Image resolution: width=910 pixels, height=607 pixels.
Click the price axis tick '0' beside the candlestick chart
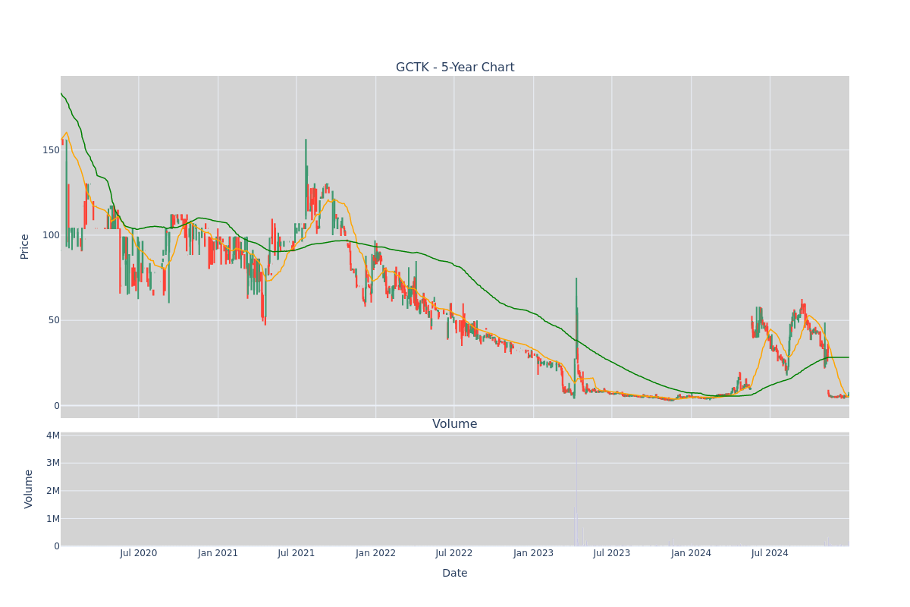[57, 405]
